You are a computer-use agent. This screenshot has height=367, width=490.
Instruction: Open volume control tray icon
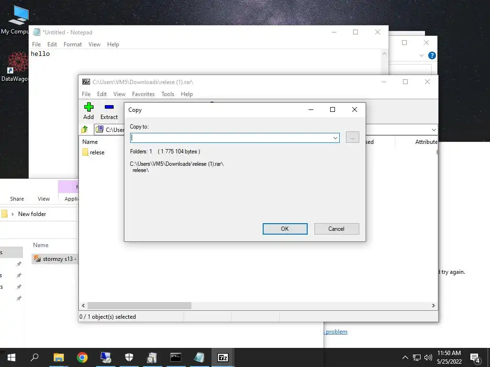pos(428,357)
